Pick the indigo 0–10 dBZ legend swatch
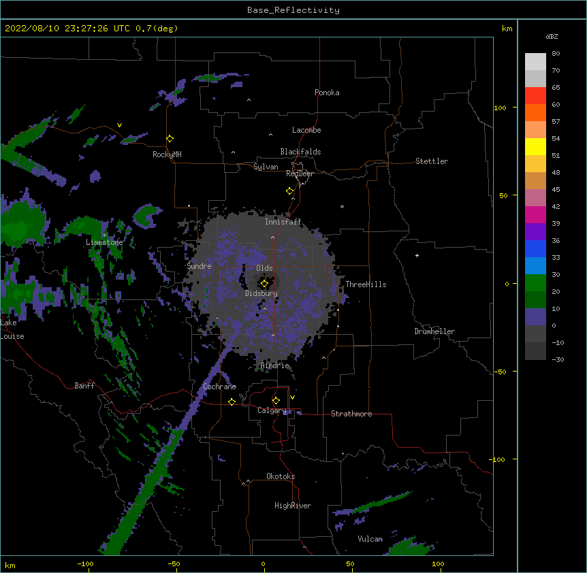The image size is (587, 573). (x=535, y=317)
